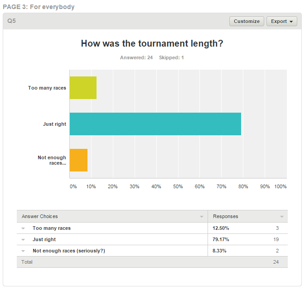The image size is (305, 290).
Task: Open the Export dropdown menu
Action: click(281, 21)
